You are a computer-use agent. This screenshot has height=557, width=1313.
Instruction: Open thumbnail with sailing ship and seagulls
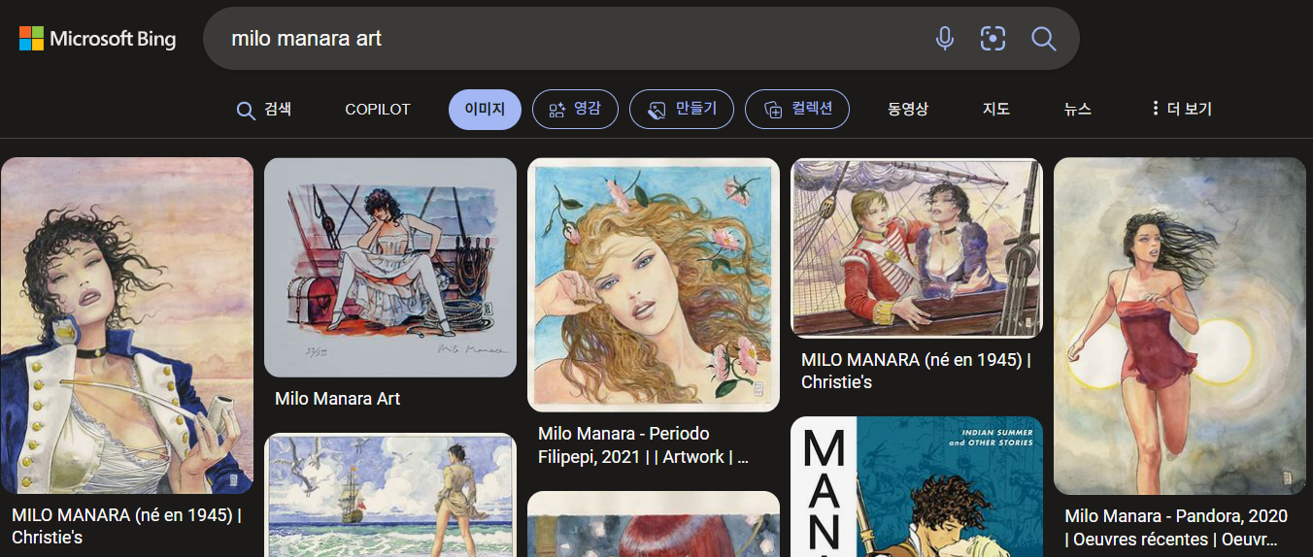[390, 495]
